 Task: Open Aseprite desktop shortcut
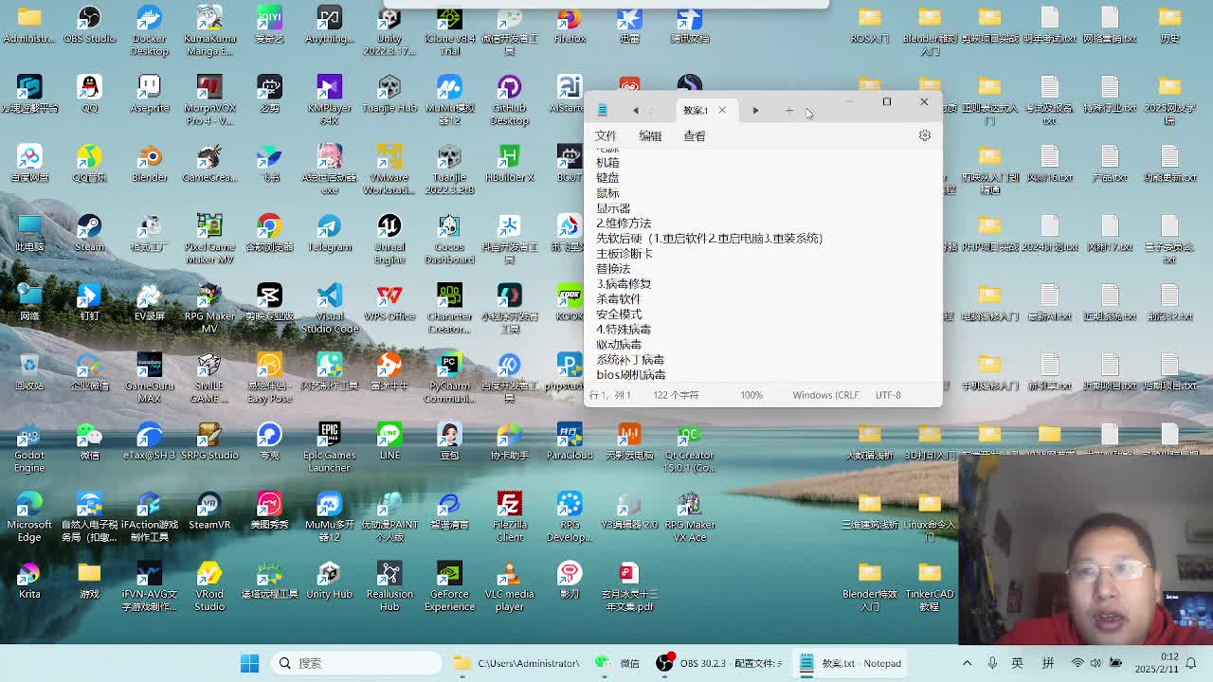[x=149, y=95]
